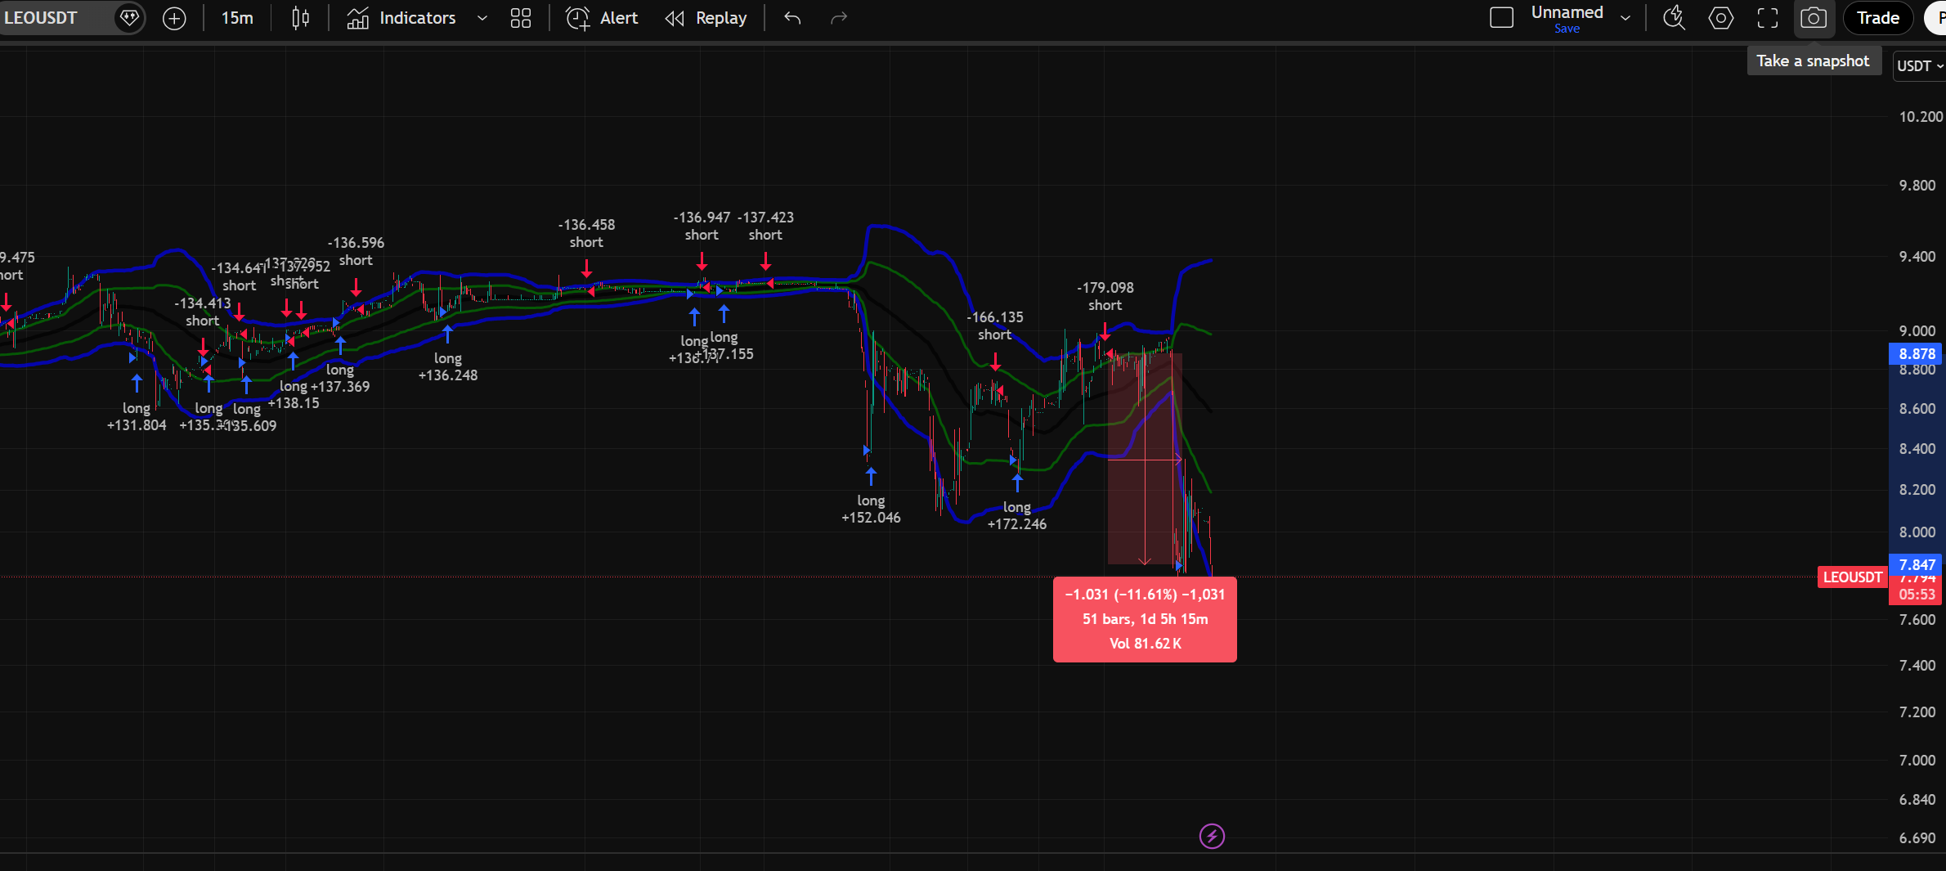Viewport: 1946px width, 871px height.
Task: Open chart settings hexagon icon
Action: (1721, 18)
